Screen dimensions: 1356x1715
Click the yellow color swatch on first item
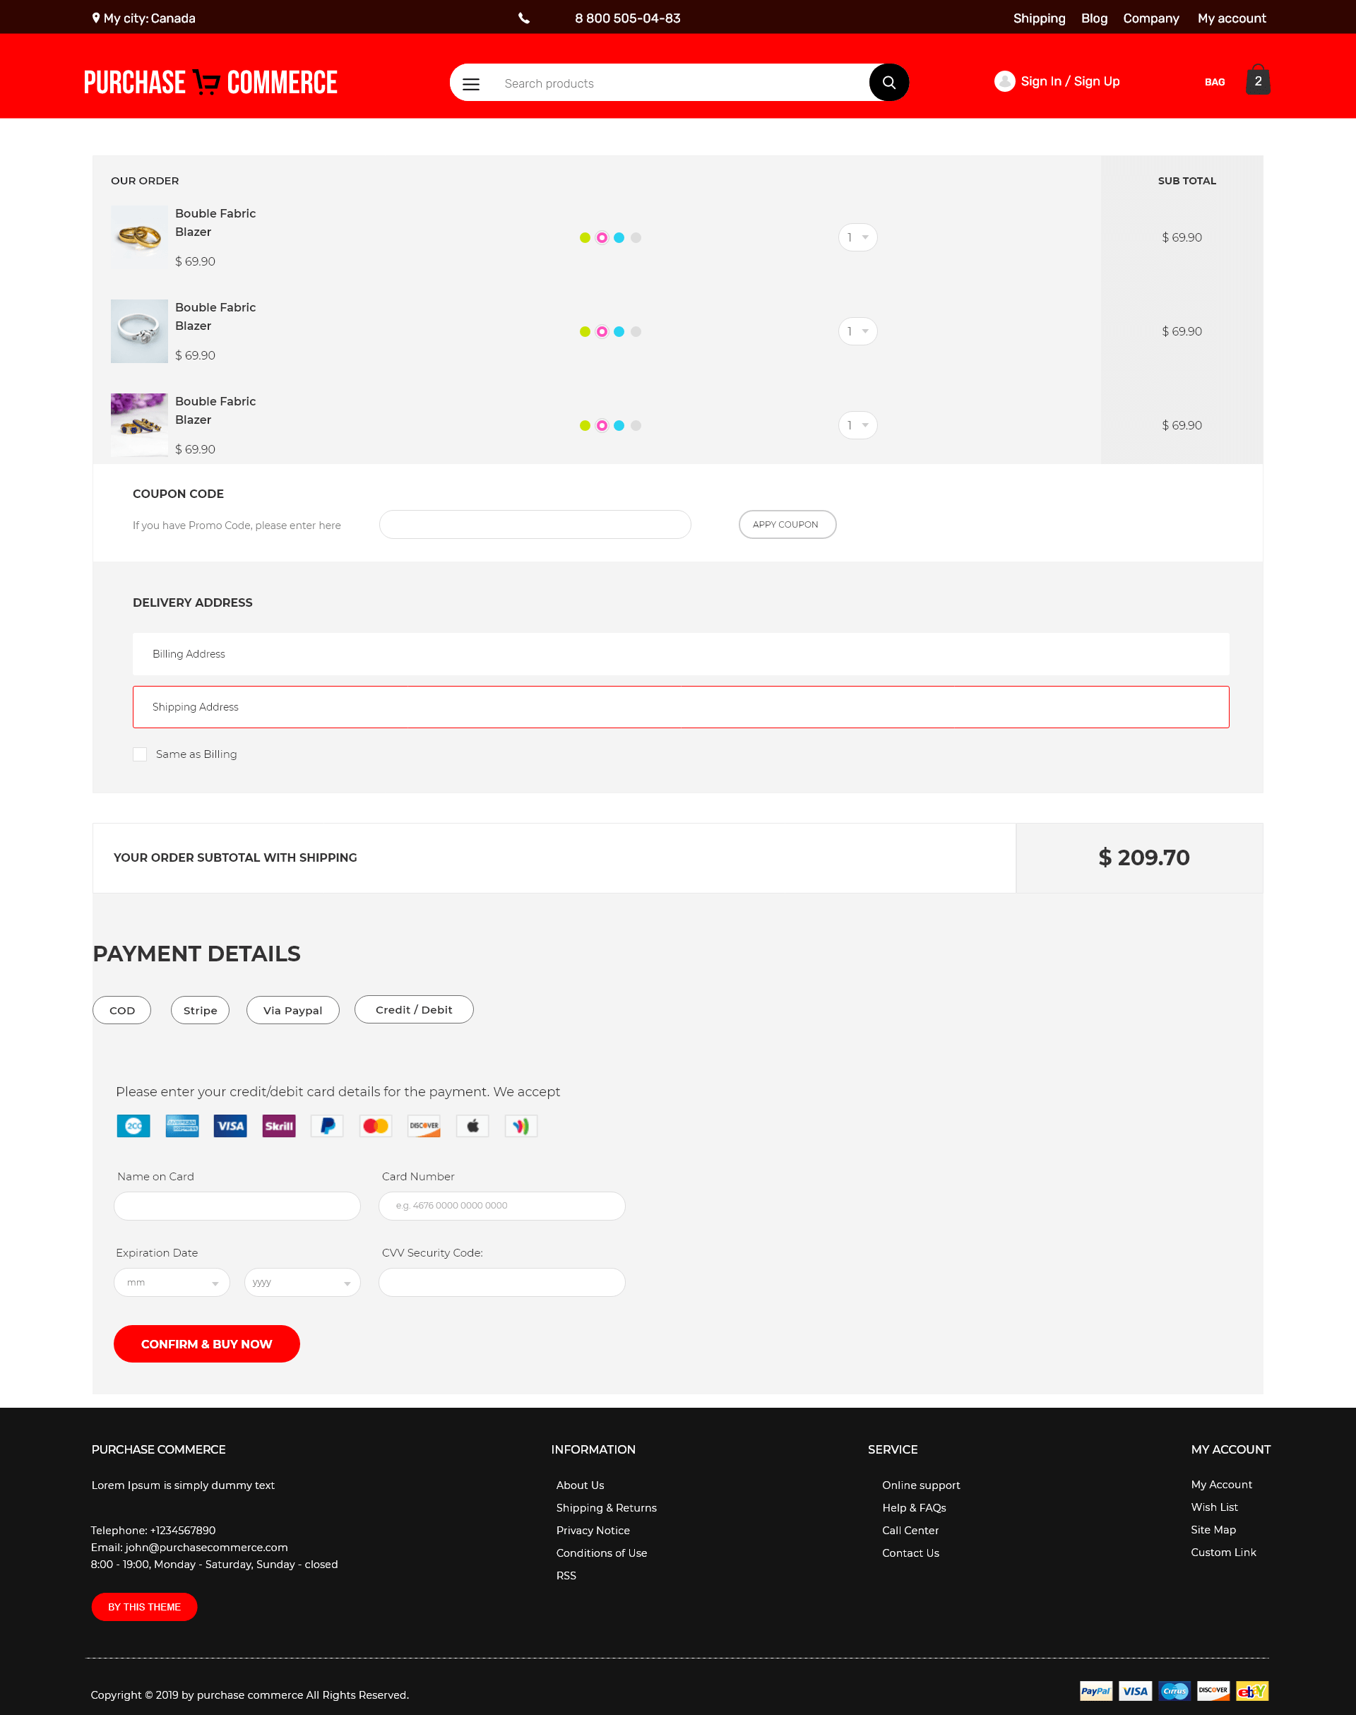(583, 237)
